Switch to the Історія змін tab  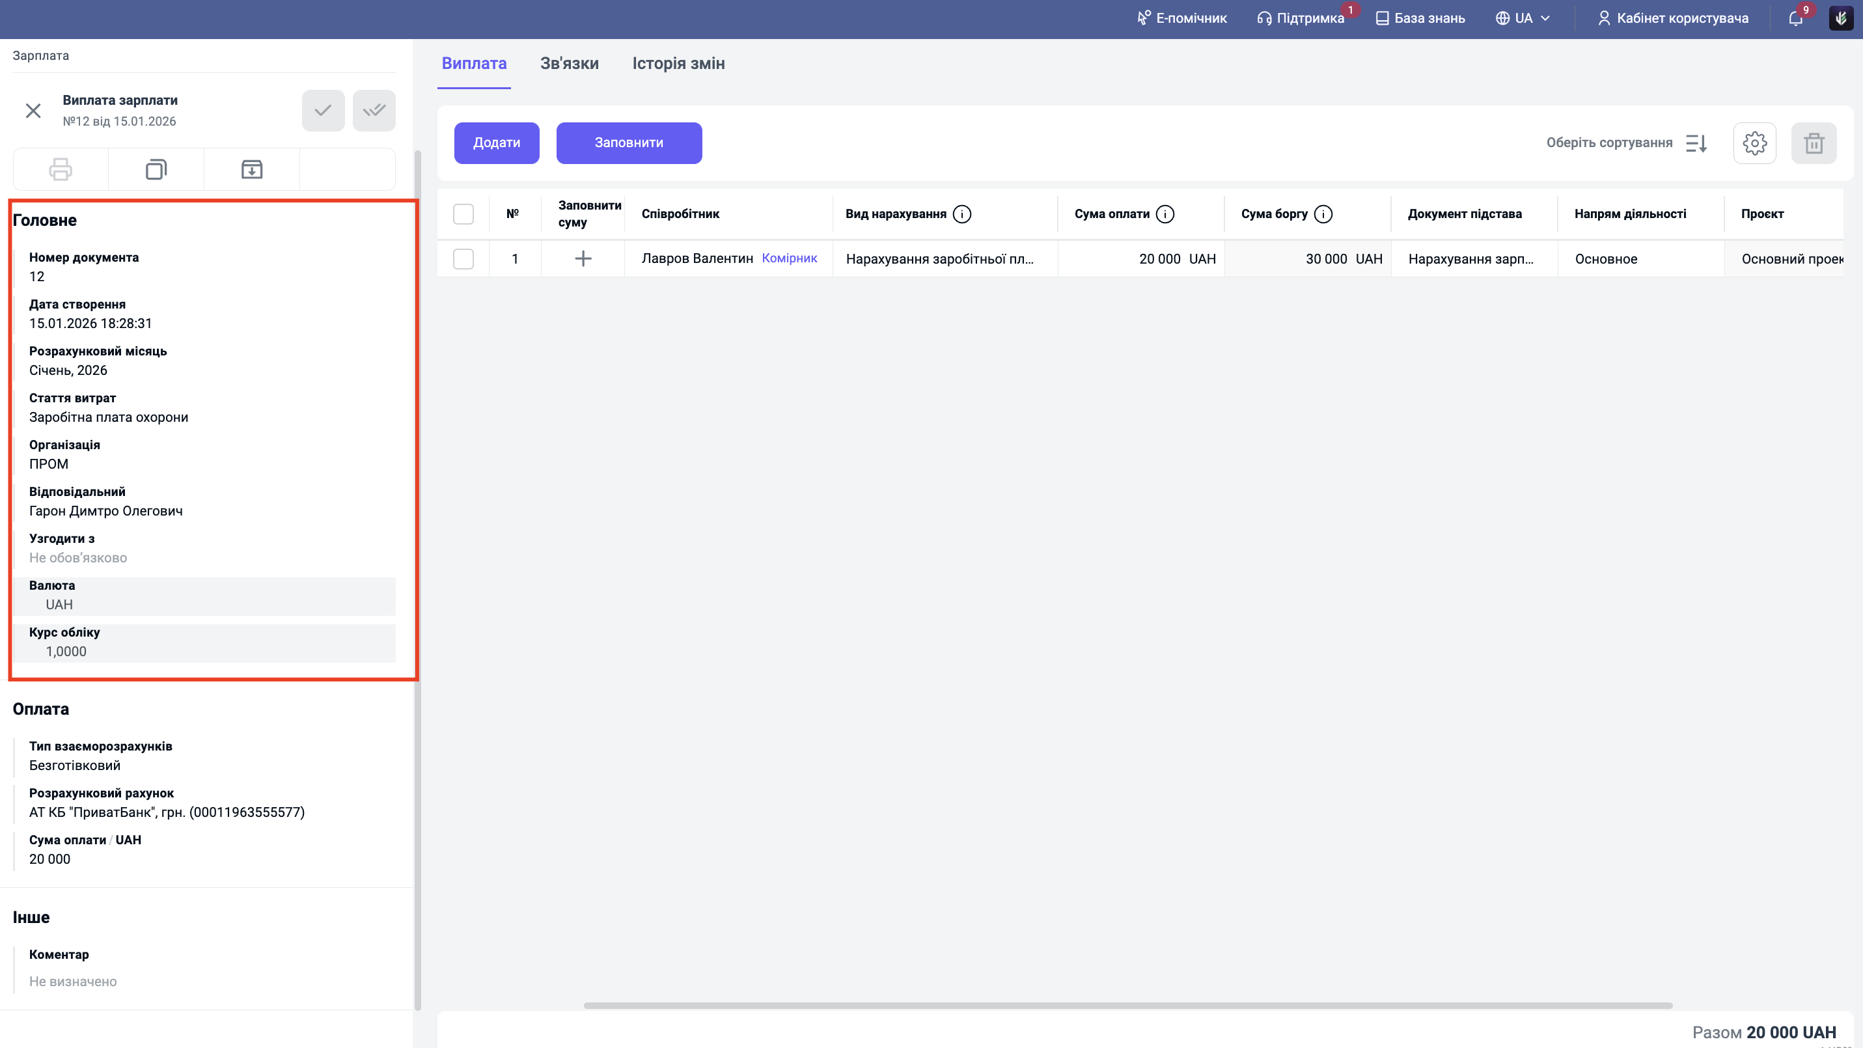(678, 64)
